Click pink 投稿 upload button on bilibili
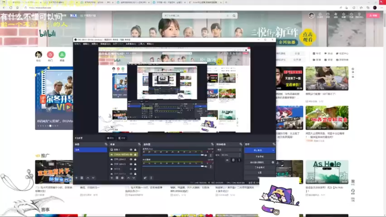 pyautogui.click(x=373, y=15)
